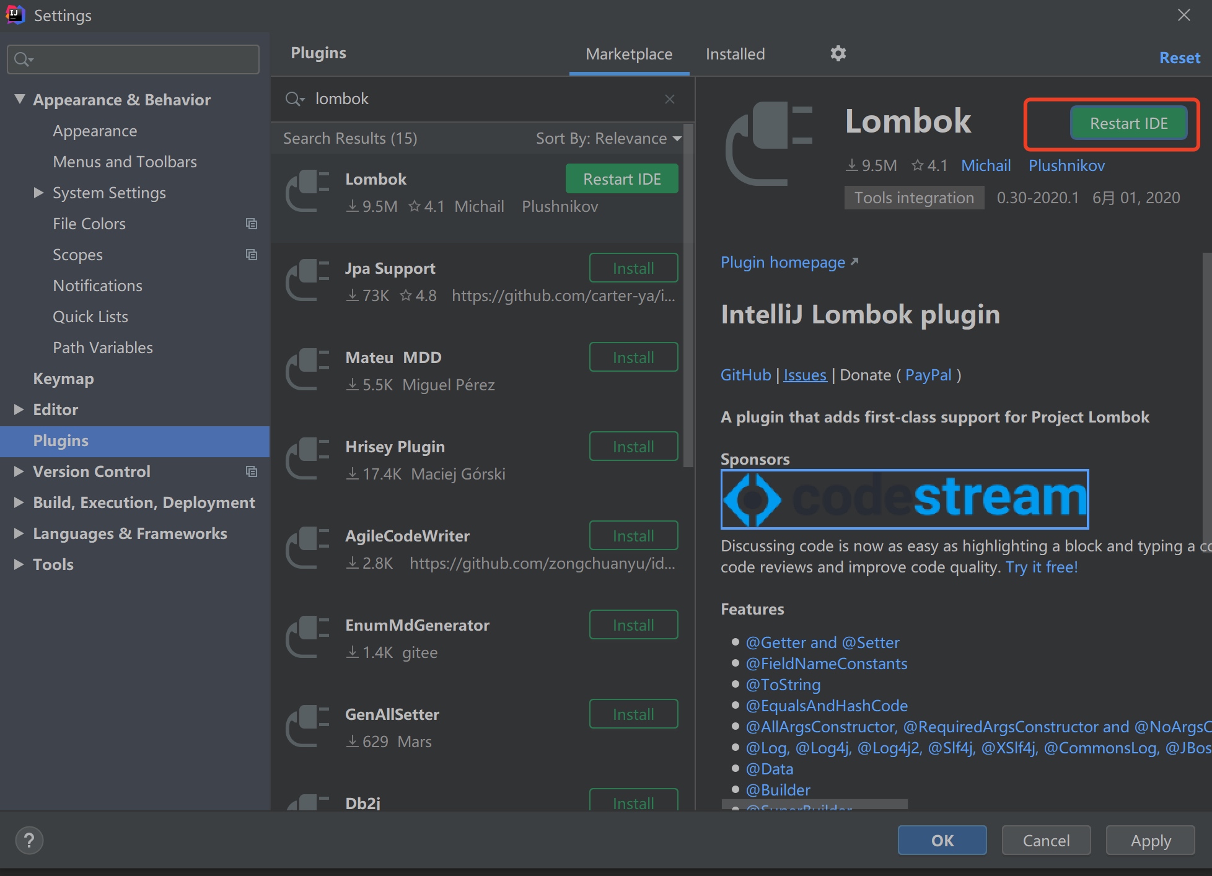Image resolution: width=1212 pixels, height=876 pixels.
Task: Click the AgileCodeWriter plugin icon
Action: tap(307, 549)
